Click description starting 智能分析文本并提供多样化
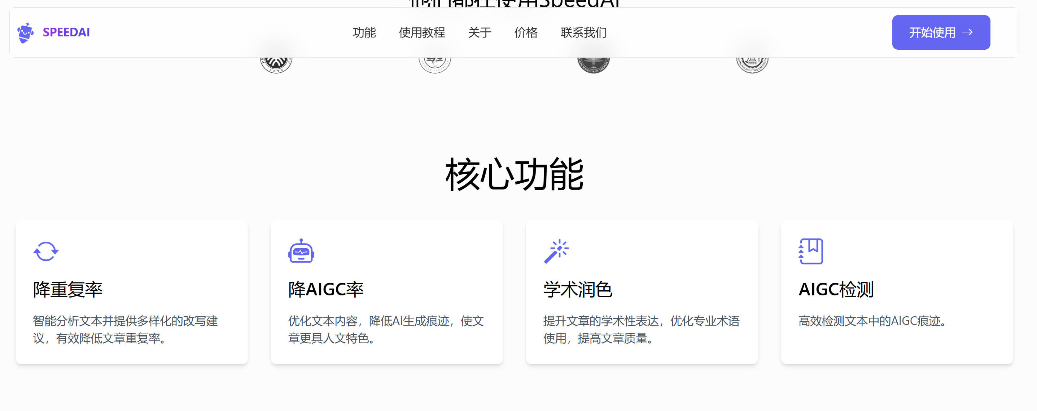The height and width of the screenshot is (411, 1037). click(125, 330)
